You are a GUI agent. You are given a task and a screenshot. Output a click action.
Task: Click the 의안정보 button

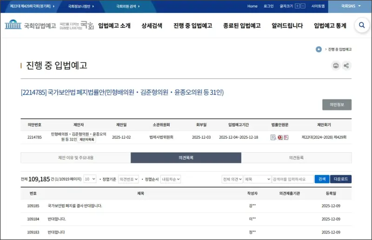coord(337,105)
